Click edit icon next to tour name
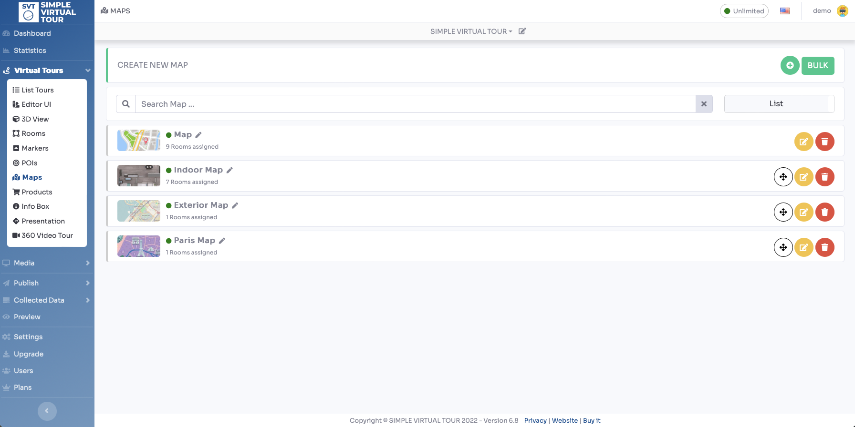855x427 pixels. tap(522, 31)
